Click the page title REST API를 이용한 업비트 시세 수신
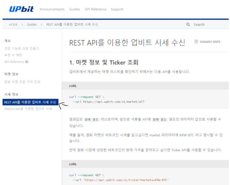 coord(127,43)
